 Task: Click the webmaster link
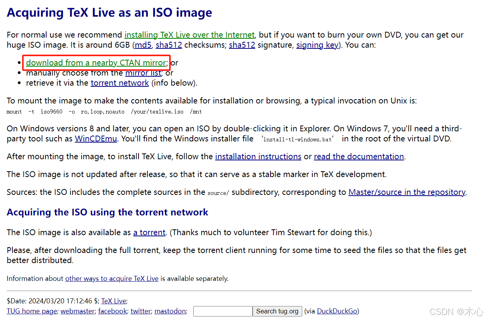[x=78, y=311]
